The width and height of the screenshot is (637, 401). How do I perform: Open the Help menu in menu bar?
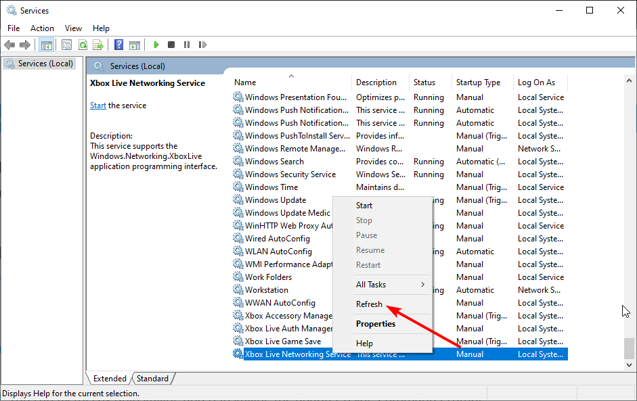[x=101, y=28]
